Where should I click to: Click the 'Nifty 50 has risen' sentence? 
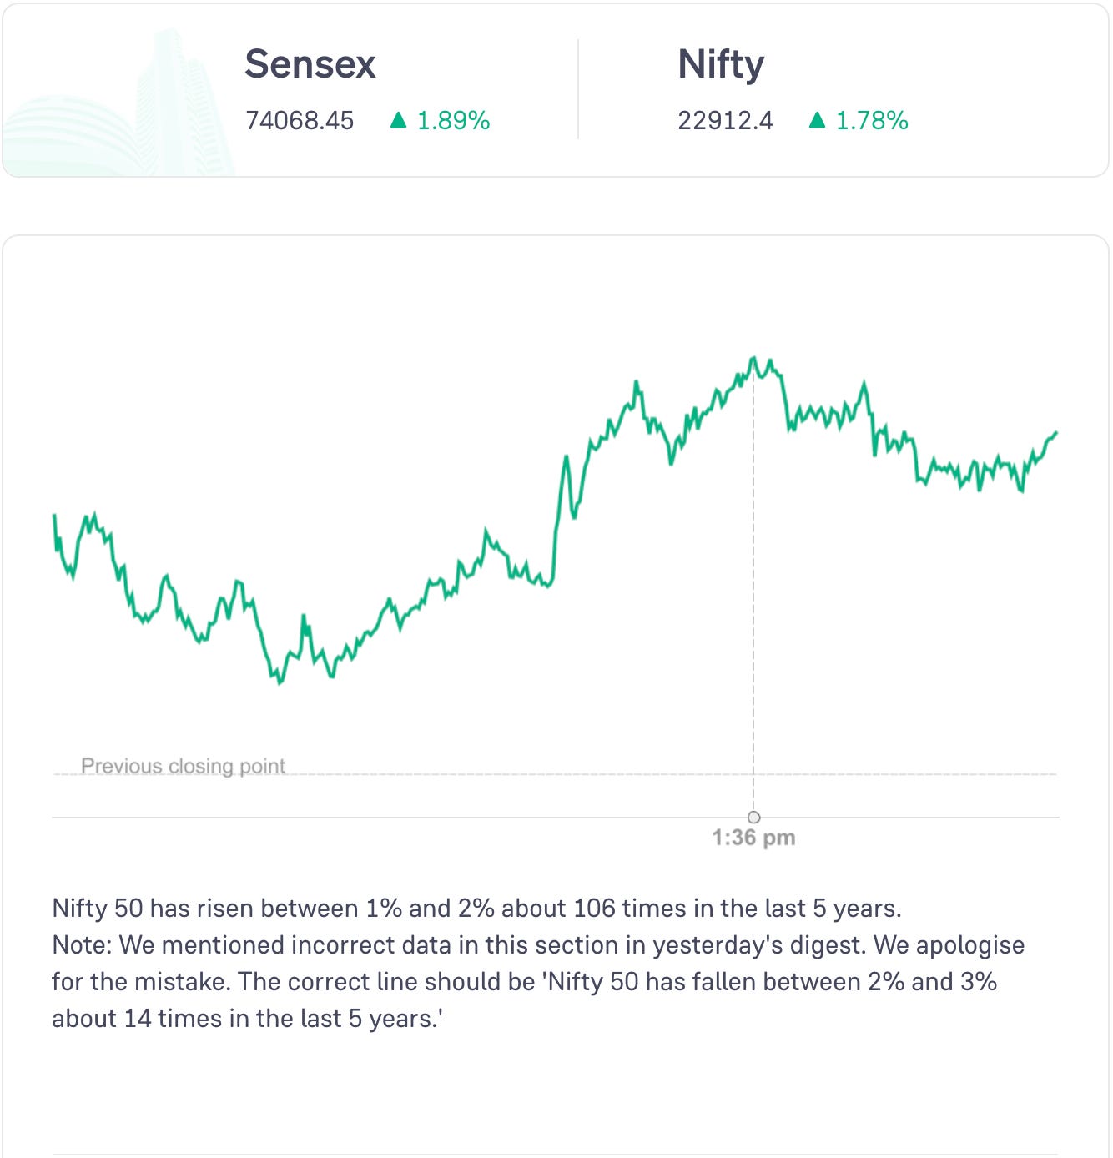(476, 908)
